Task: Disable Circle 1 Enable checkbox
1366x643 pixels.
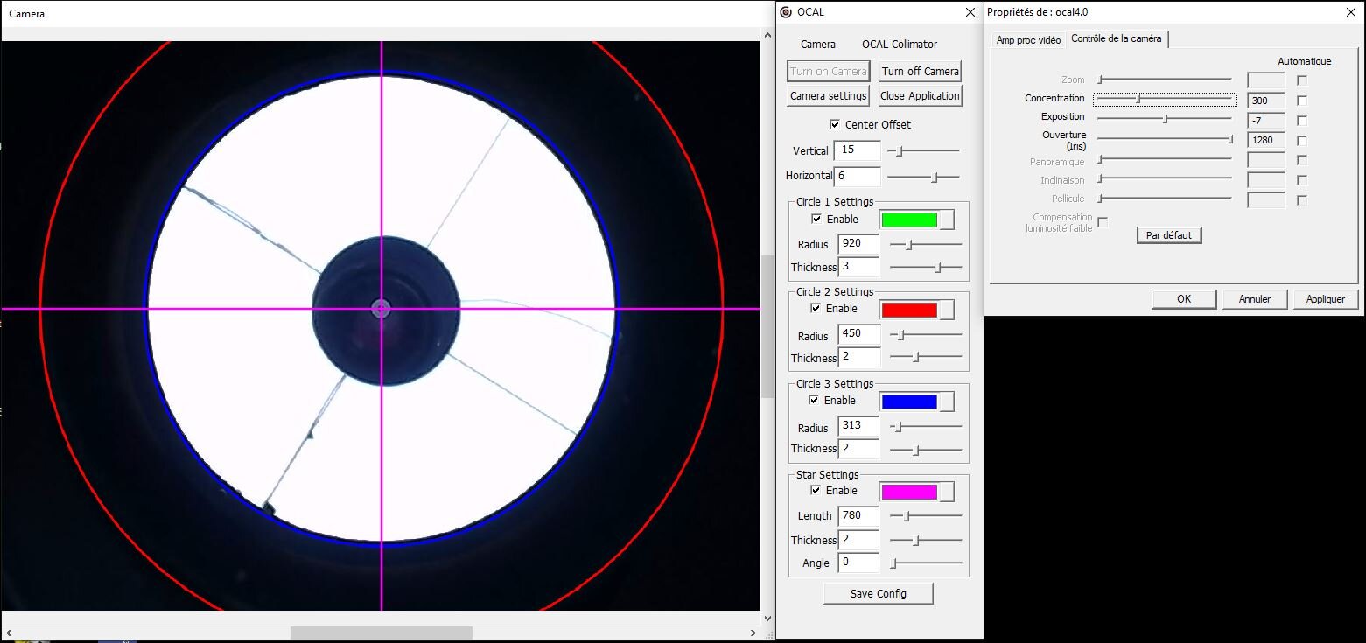Action: click(816, 219)
